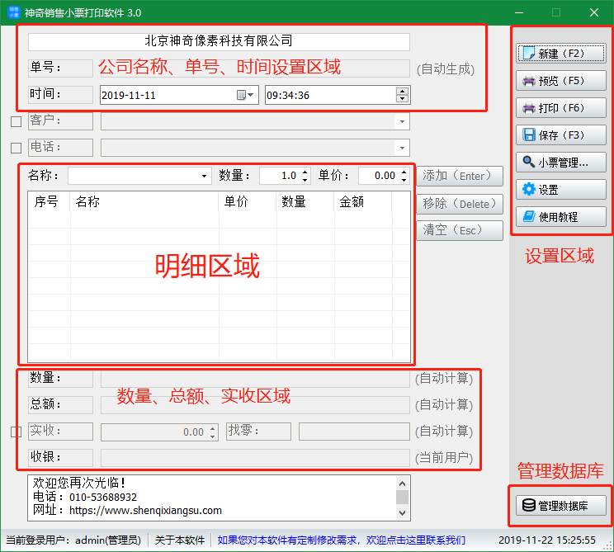
Task: Increase the quantity (数量) spinner value
Action: click(x=305, y=172)
